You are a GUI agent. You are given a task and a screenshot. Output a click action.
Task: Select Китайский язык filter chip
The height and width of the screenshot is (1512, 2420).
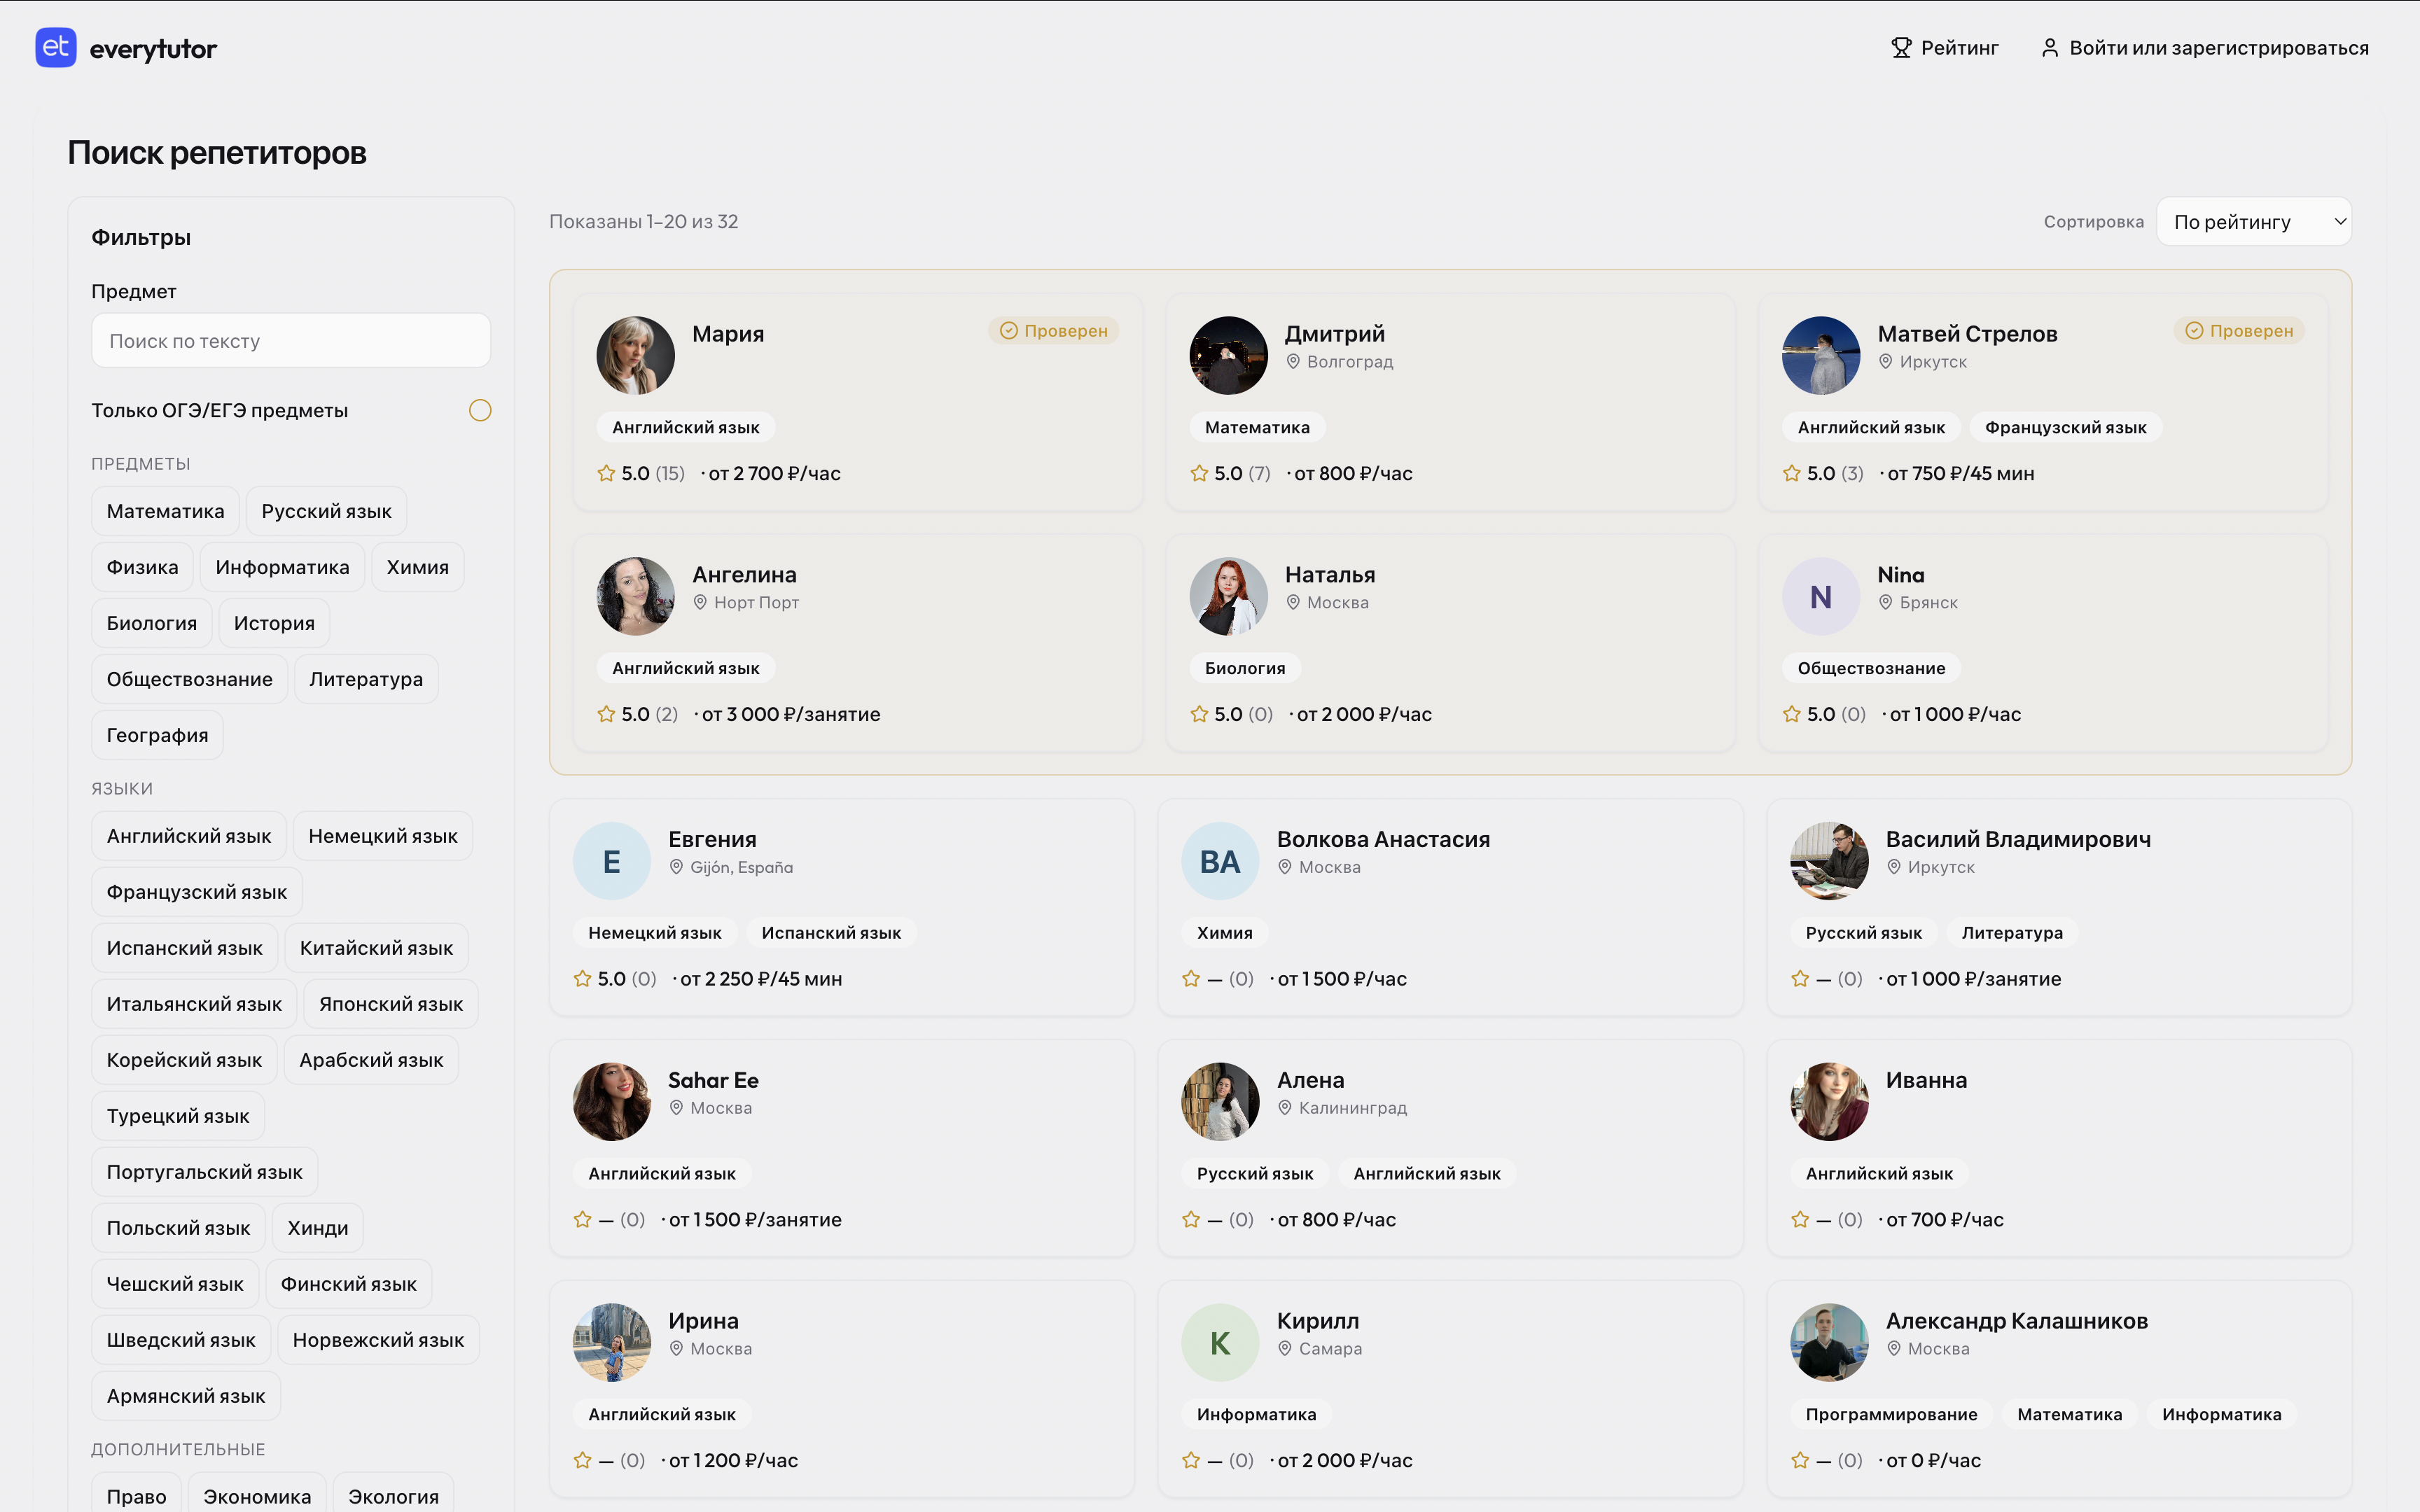pyautogui.click(x=376, y=948)
